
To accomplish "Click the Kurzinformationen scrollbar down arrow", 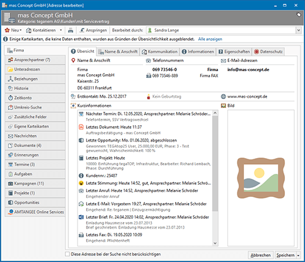I will coord(215,243).
